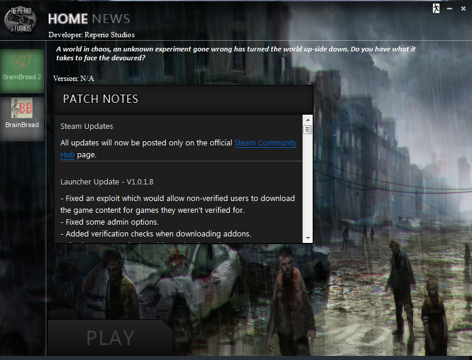The width and height of the screenshot is (472, 360).
Task: Select the BrainBread 2 game tile
Action: [x=23, y=70]
